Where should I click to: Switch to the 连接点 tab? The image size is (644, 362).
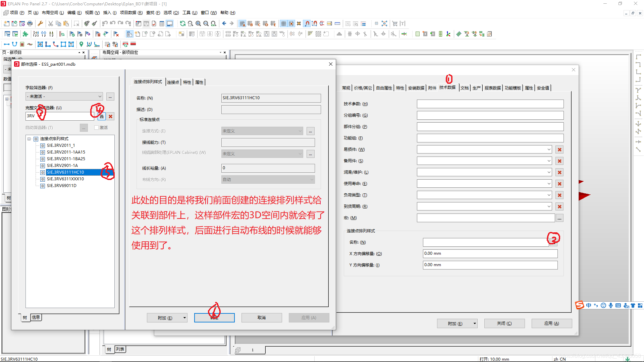173,82
